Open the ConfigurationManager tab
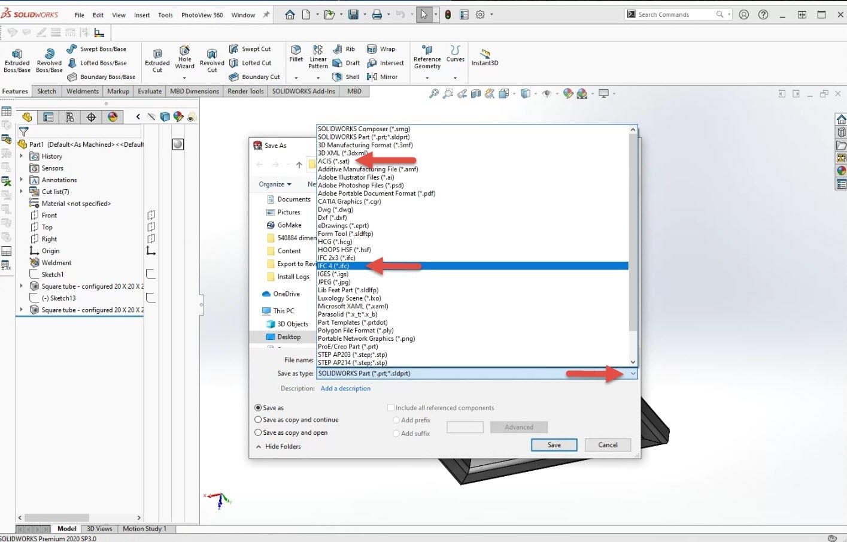This screenshot has width=847, height=542. tap(70, 117)
